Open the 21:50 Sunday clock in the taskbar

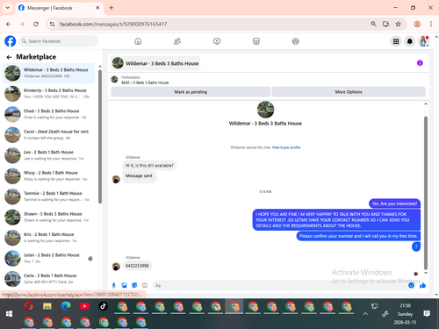pos(405,314)
